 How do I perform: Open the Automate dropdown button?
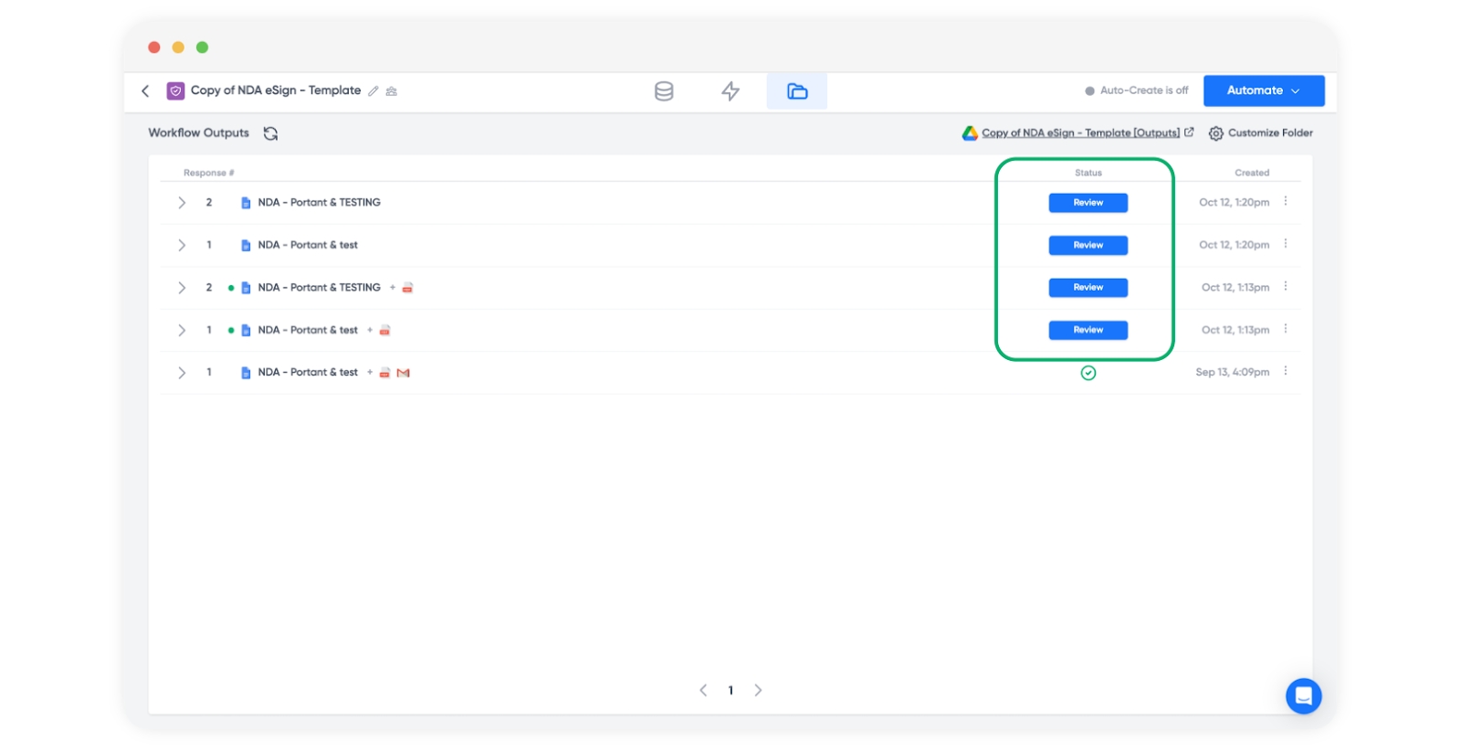pos(1263,90)
